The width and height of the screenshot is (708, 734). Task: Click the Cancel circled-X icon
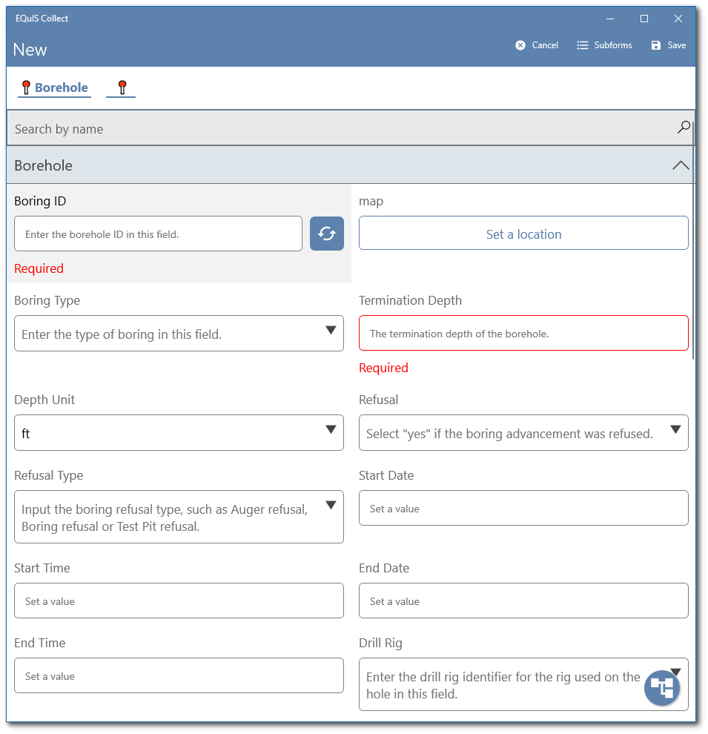tap(519, 44)
